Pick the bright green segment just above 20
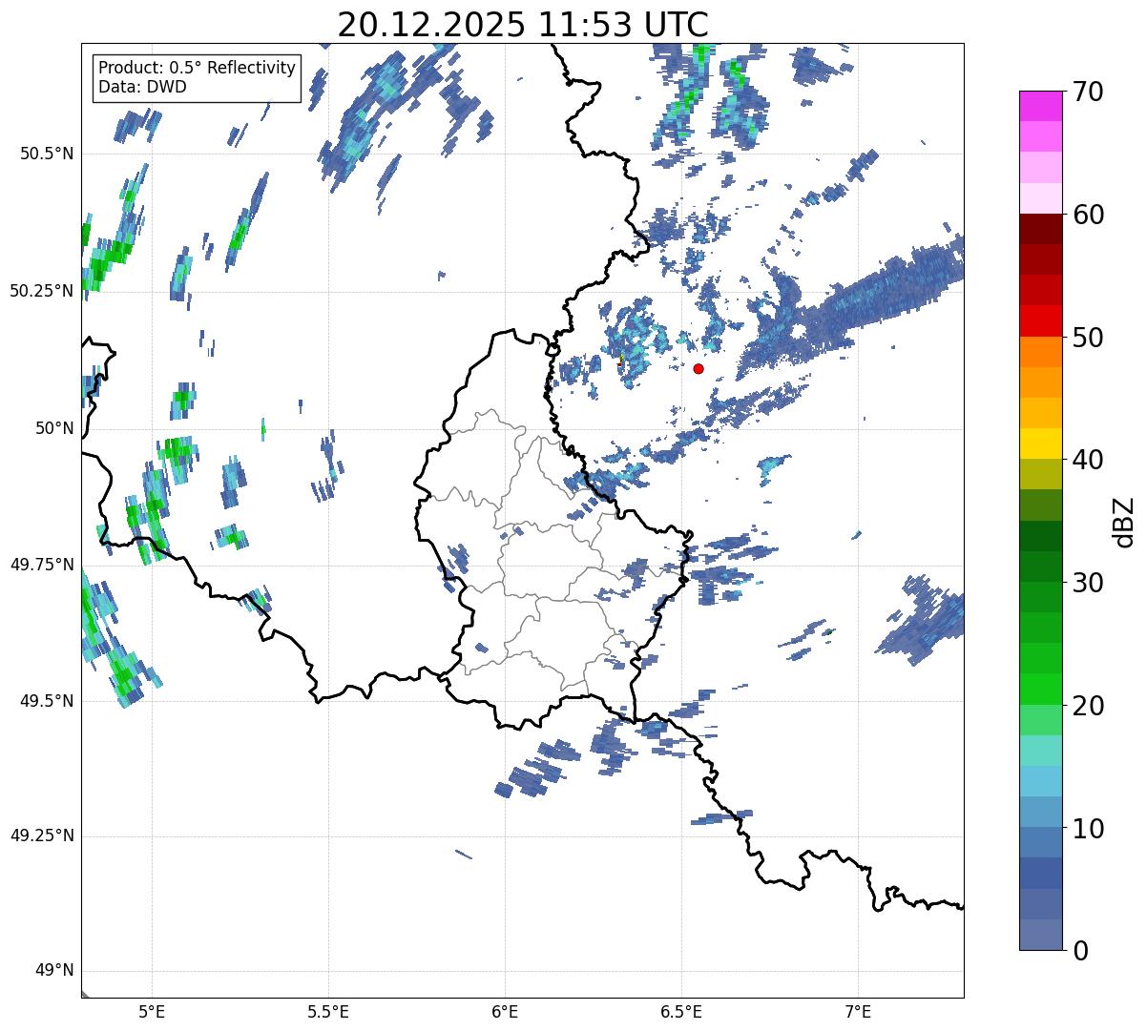This screenshot has height=1031, width=1147. 1040,690
